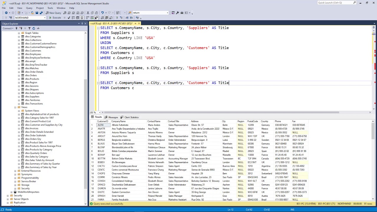
Task: Toggle Include Actual Execution Plan
Action: [x=88, y=18]
